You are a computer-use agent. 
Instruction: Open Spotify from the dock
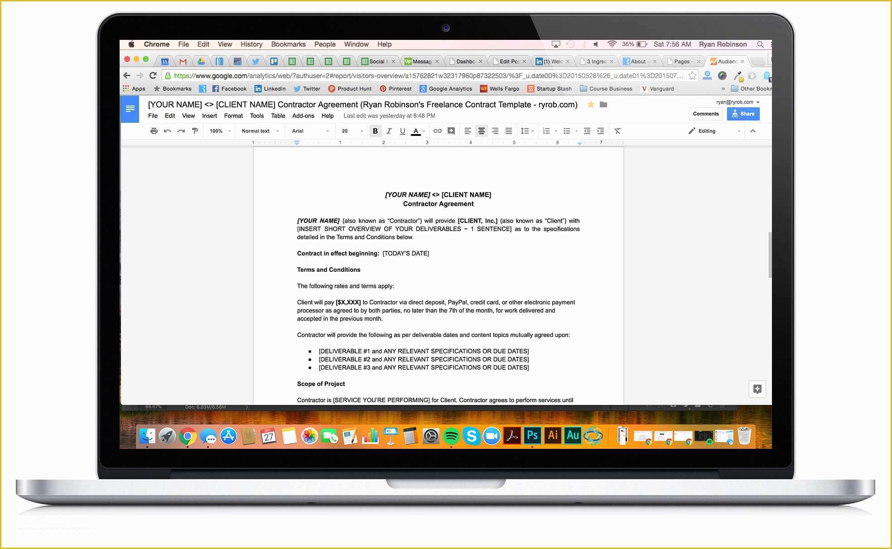click(x=451, y=436)
